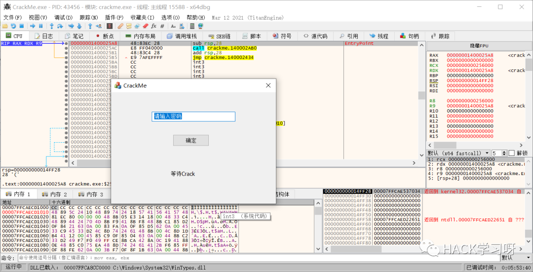Open the Scylla plugin icon
Image resolution: width=533 pixels, height=272 pixels.
point(110,26)
